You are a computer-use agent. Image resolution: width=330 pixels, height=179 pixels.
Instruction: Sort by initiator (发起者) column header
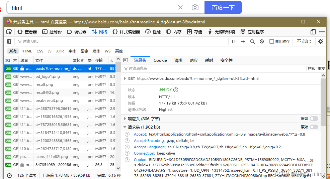pos(79,60)
